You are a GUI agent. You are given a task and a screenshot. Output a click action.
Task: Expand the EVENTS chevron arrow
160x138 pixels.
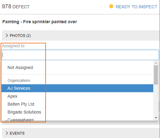click(7, 133)
